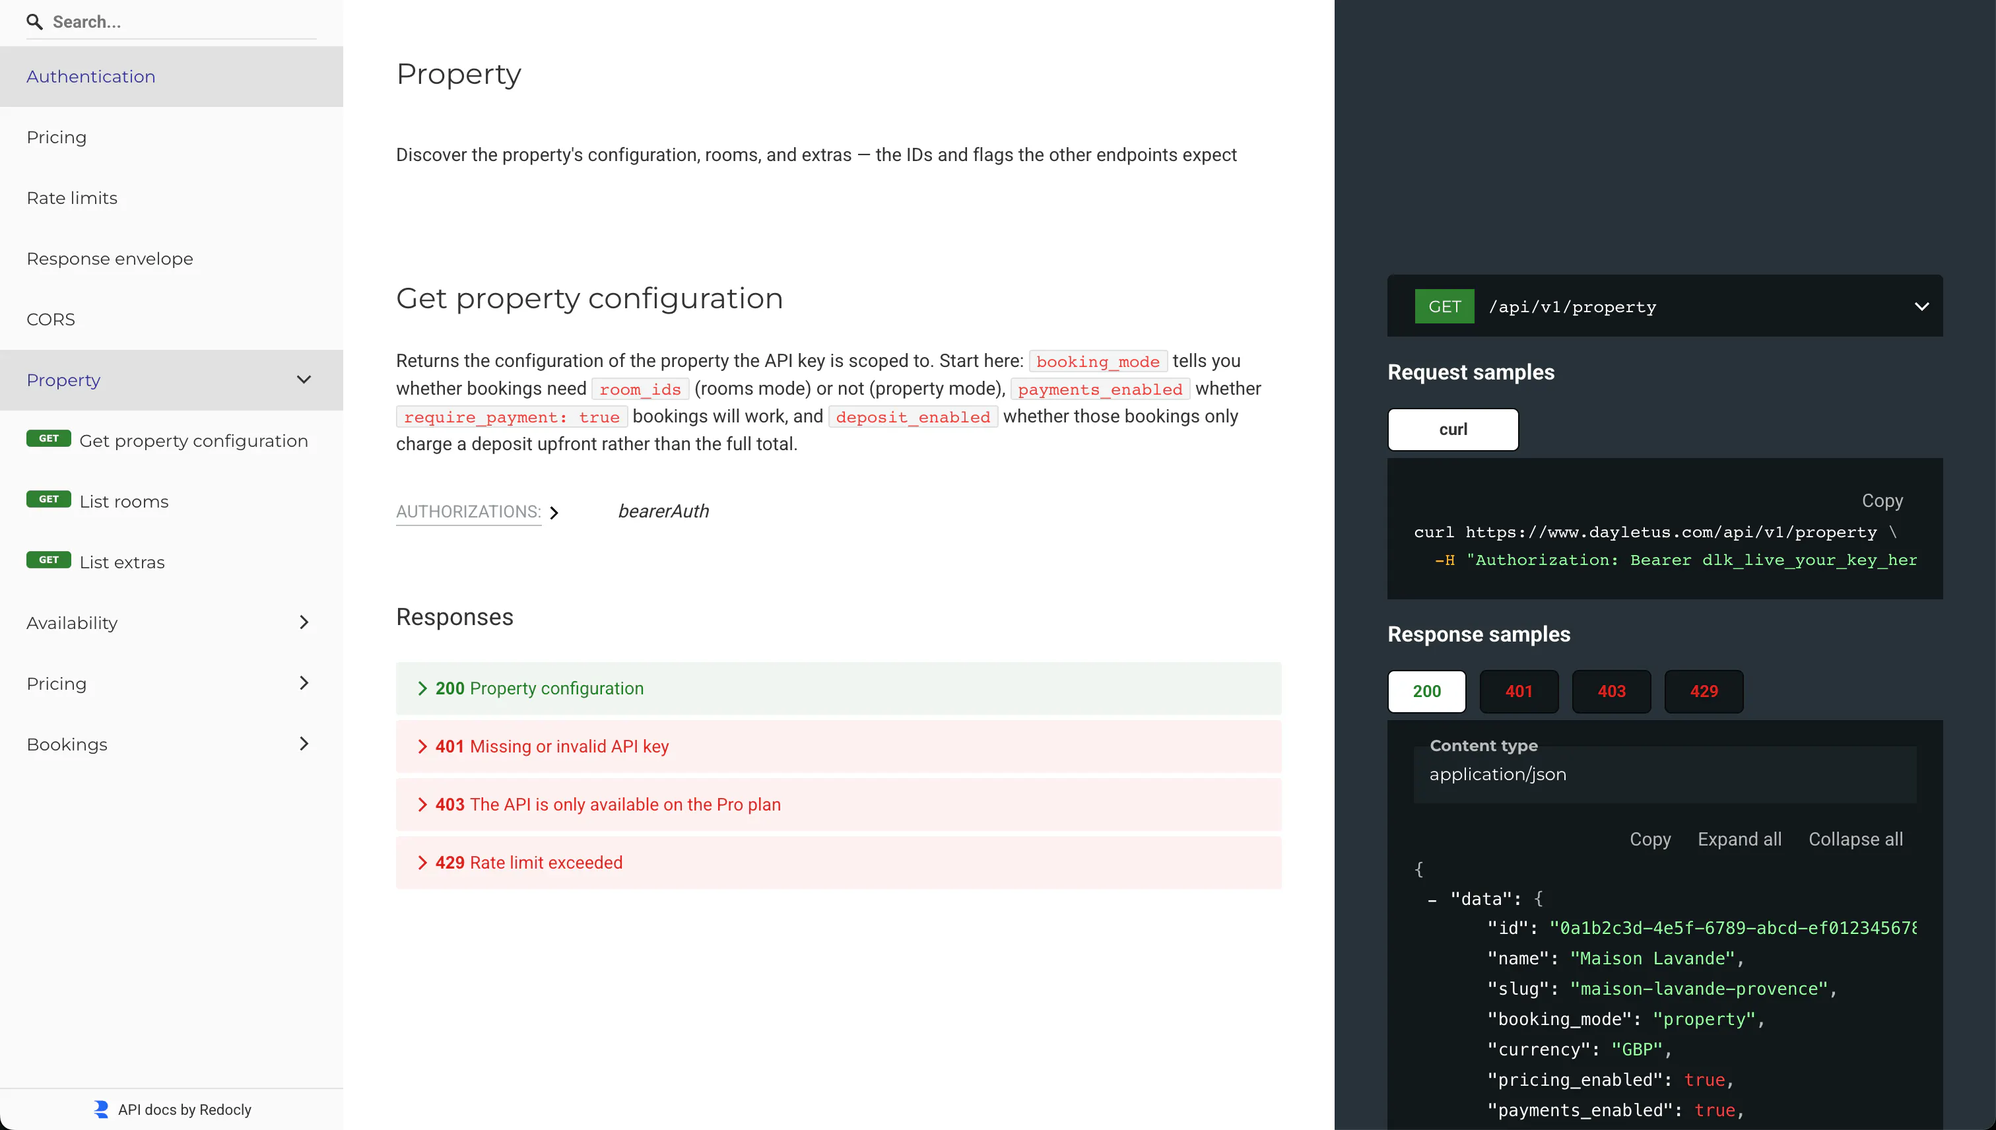This screenshot has height=1130, width=1996.
Task: Click the application/json content type field
Action: point(1665,774)
